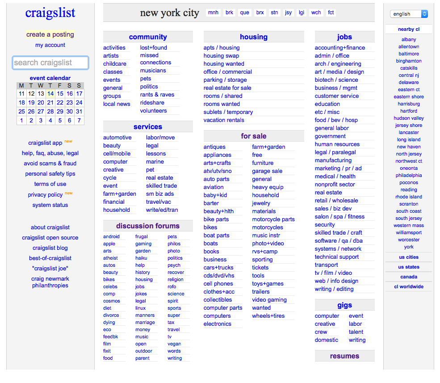Select the brk borough tab
The height and width of the screenshot is (383, 440).
click(229, 13)
